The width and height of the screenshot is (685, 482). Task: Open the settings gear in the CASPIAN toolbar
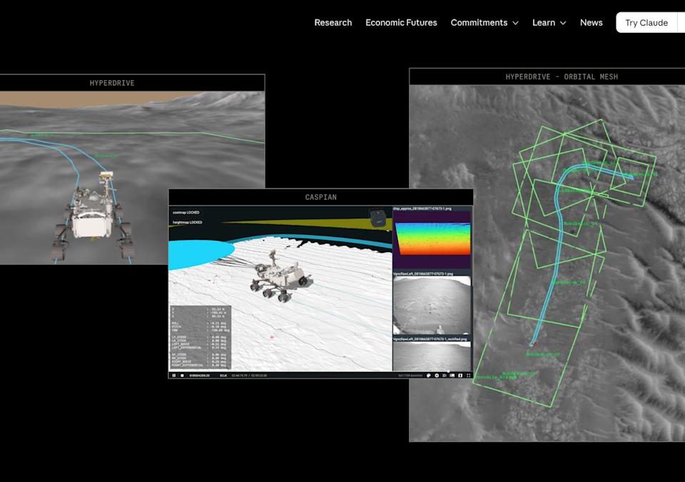tap(437, 375)
